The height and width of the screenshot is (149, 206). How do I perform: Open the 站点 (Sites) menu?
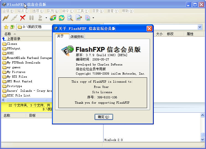[23, 11]
